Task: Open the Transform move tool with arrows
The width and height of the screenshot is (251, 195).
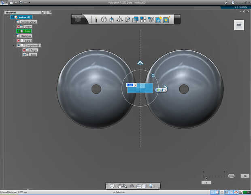Action: point(119,20)
